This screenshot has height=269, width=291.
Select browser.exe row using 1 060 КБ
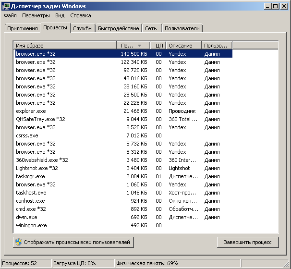(x=123, y=184)
